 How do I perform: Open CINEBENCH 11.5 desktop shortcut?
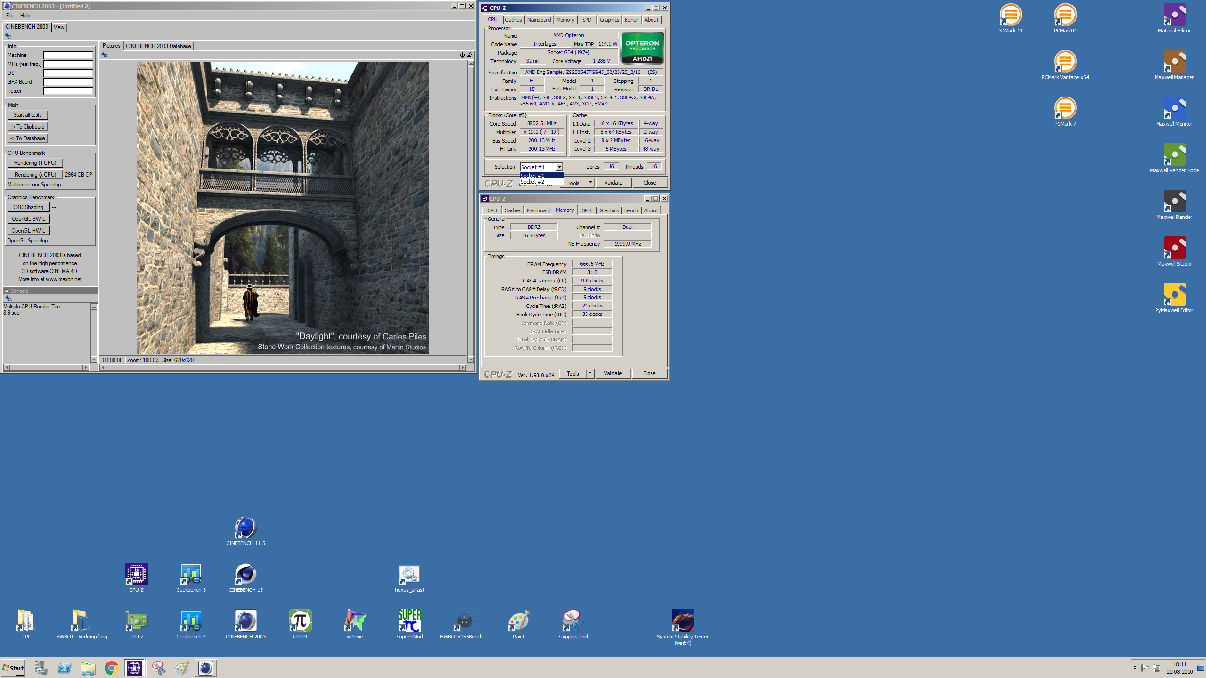click(245, 531)
